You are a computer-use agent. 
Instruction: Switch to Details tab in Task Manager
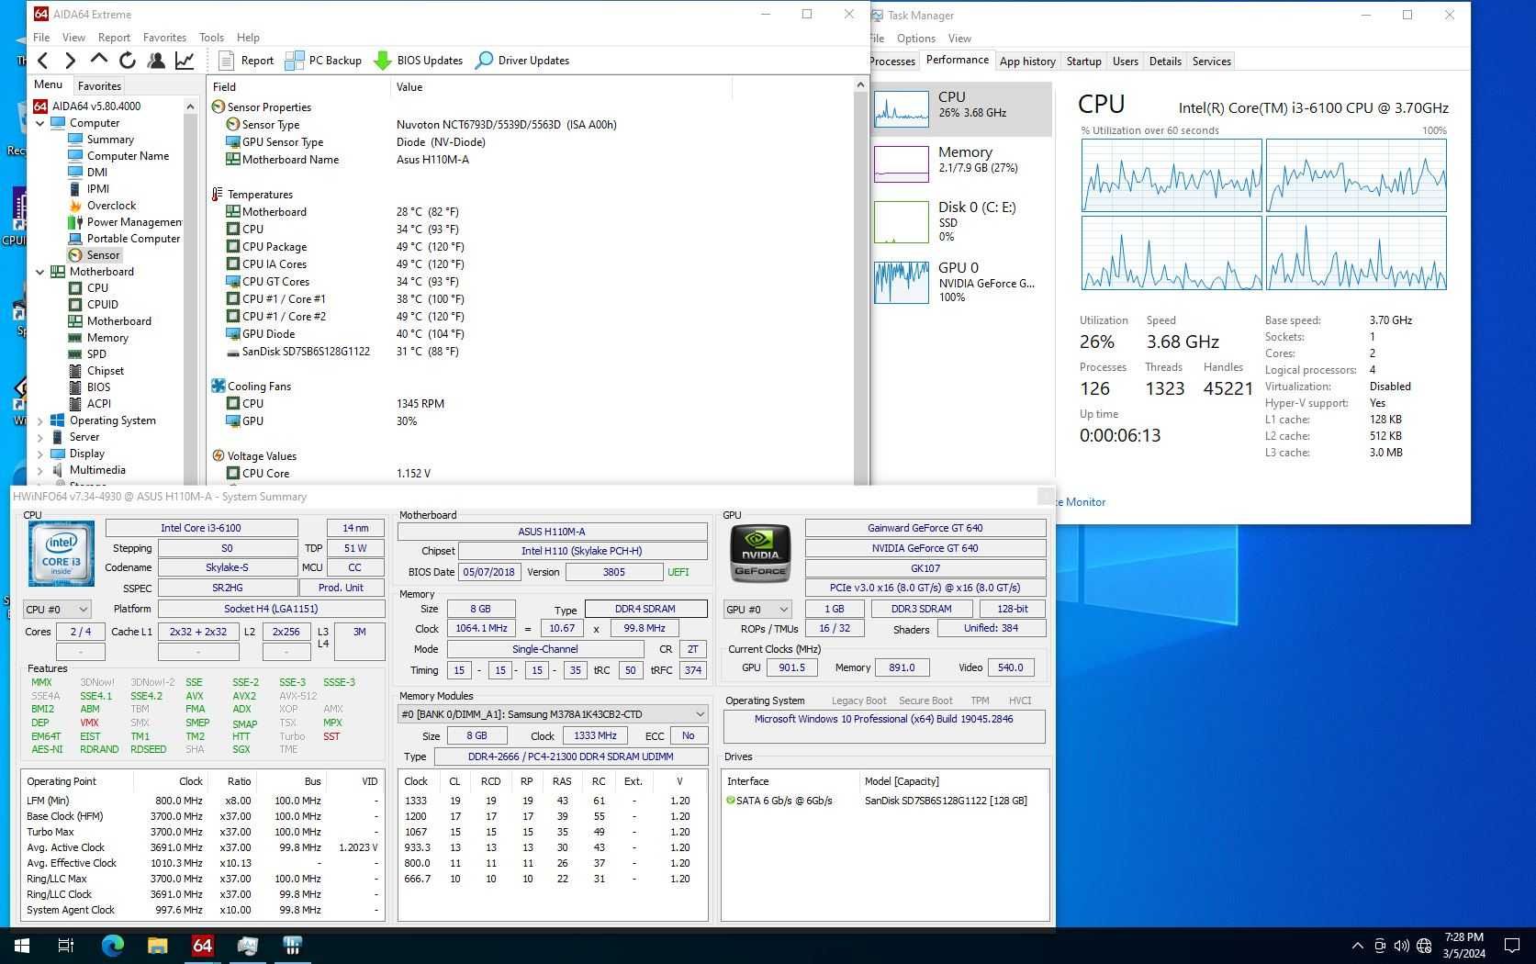pyautogui.click(x=1164, y=62)
